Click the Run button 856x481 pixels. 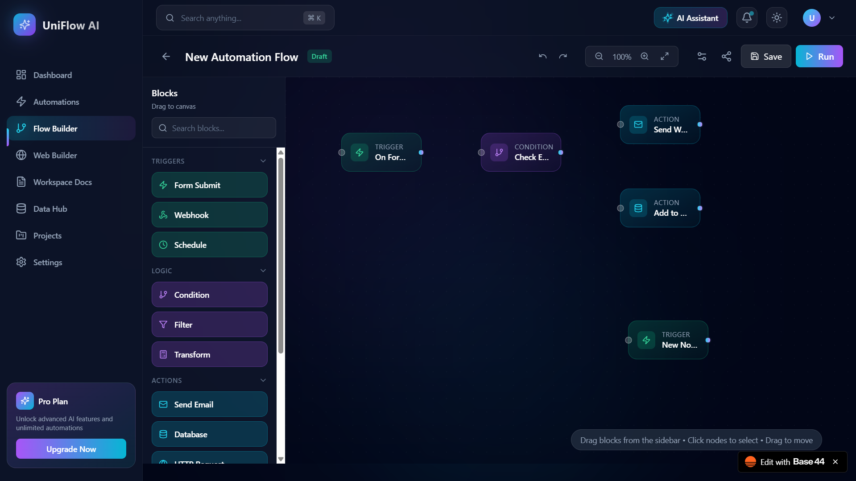pos(819,56)
